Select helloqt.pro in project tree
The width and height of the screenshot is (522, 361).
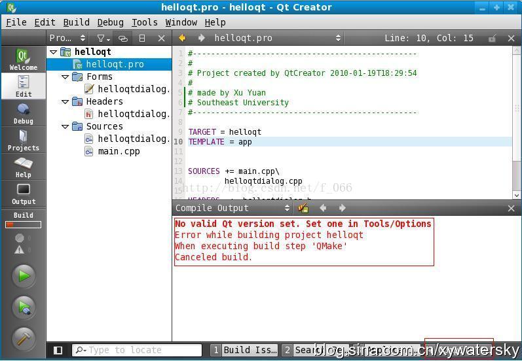tap(109, 64)
